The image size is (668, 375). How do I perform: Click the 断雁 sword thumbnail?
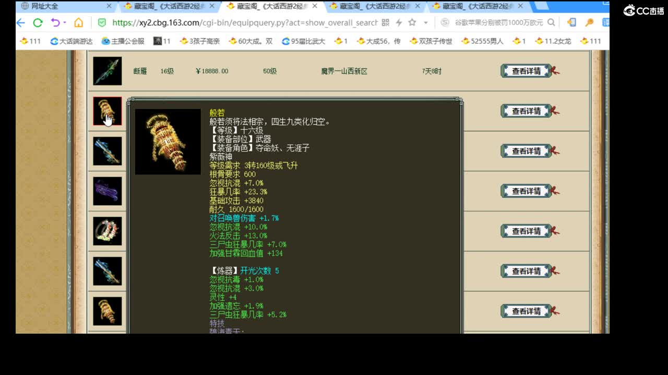click(x=108, y=71)
